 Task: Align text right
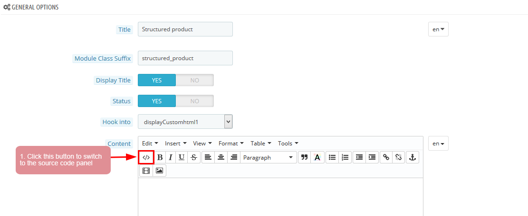coord(234,157)
